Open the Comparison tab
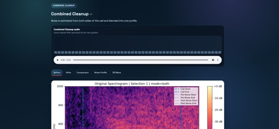 click(x=83, y=72)
